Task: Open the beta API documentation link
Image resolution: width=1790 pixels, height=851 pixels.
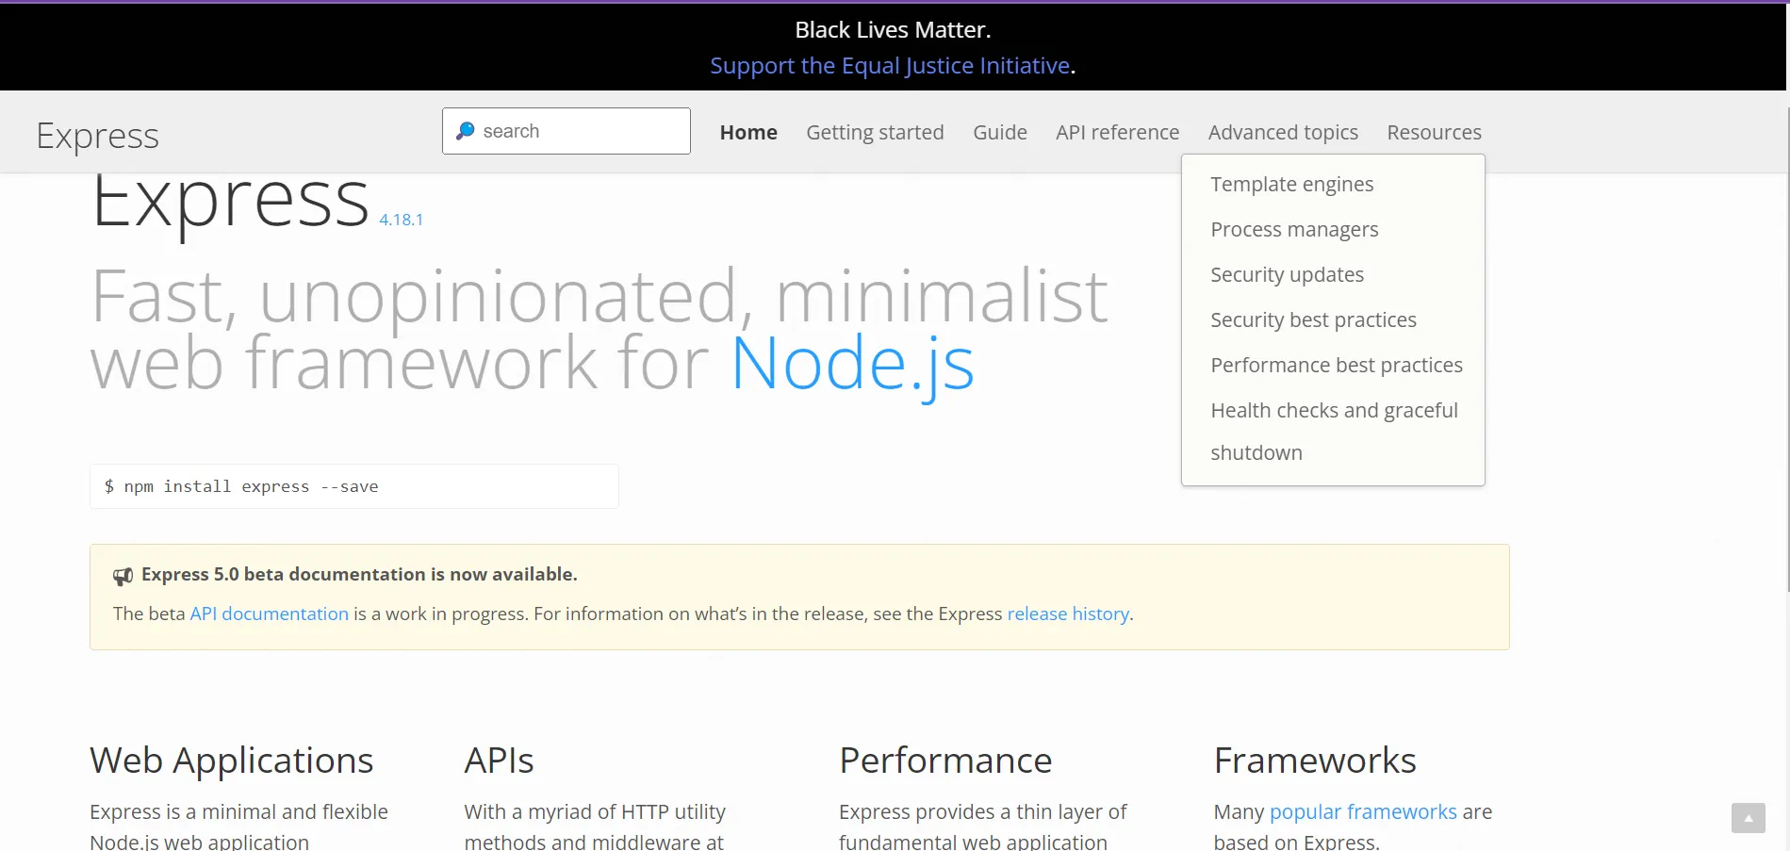Action: tap(270, 614)
